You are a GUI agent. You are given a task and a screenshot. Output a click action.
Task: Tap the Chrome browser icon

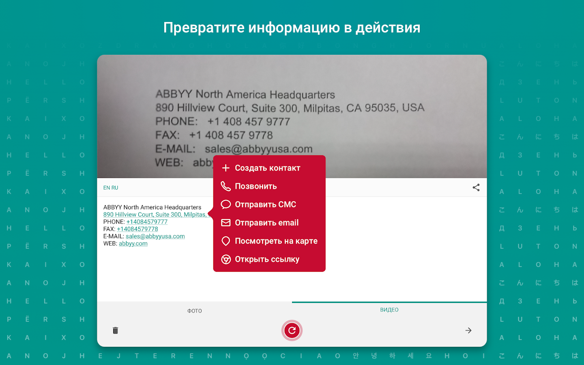pyautogui.click(x=226, y=259)
